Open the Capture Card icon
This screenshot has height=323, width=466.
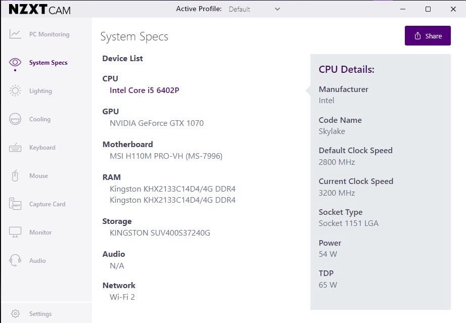tap(15, 204)
